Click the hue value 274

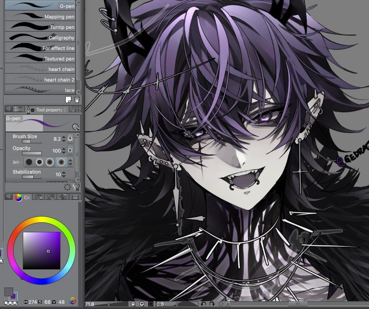point(32,302)
